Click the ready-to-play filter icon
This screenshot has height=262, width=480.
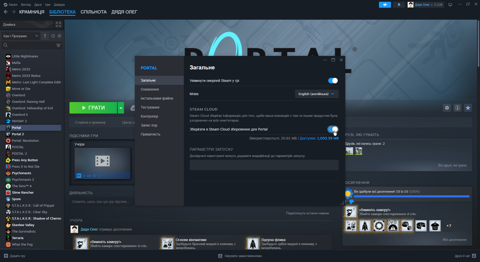pyautogui.click(x=59, y=36)
